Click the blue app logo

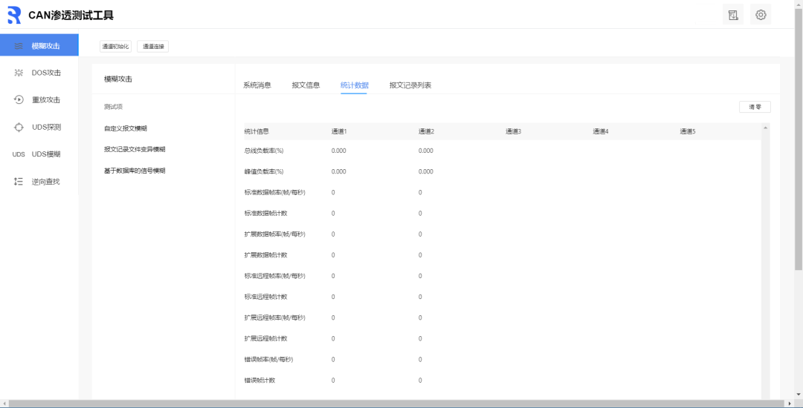14,15
